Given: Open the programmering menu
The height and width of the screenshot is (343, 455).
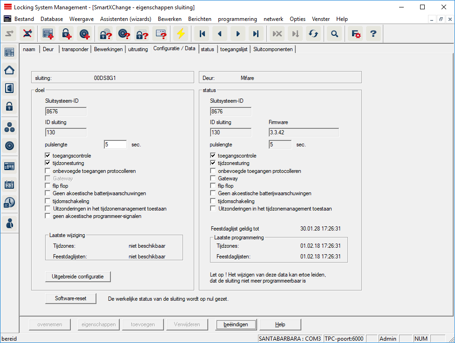Looking at the screenshot, I should coord(237,19).
